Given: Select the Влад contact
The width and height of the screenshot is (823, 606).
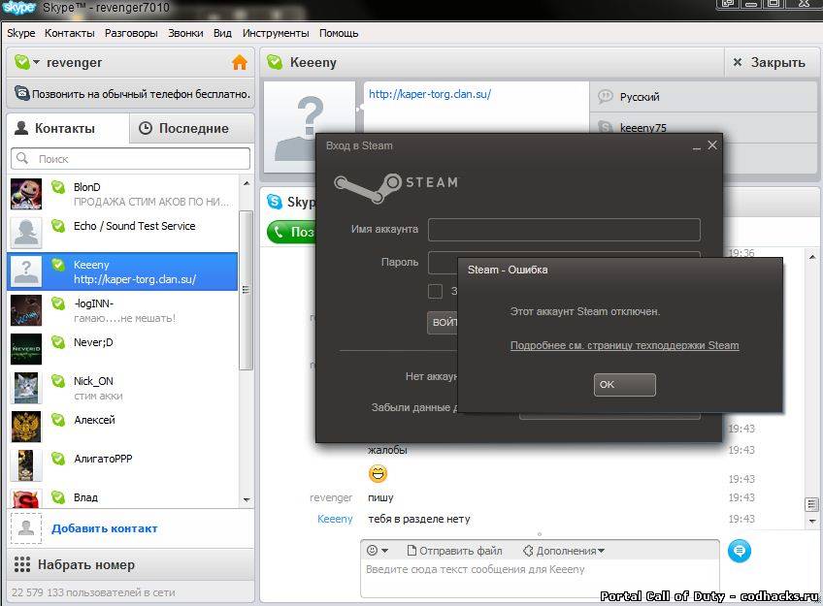Looking at the screenshot, I should 122,497.
